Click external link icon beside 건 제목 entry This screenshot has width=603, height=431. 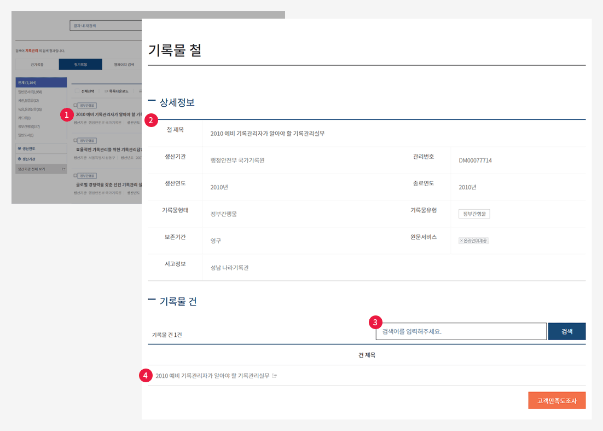[x=275, y=376]
